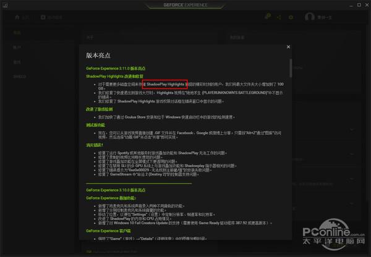Viewport: 371px width, 257px height.
Task: Click the GeForce Experience 3.11.0 版本亮点 heading
Action: click(x=114, y=68)
